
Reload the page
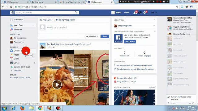[11, 7]
